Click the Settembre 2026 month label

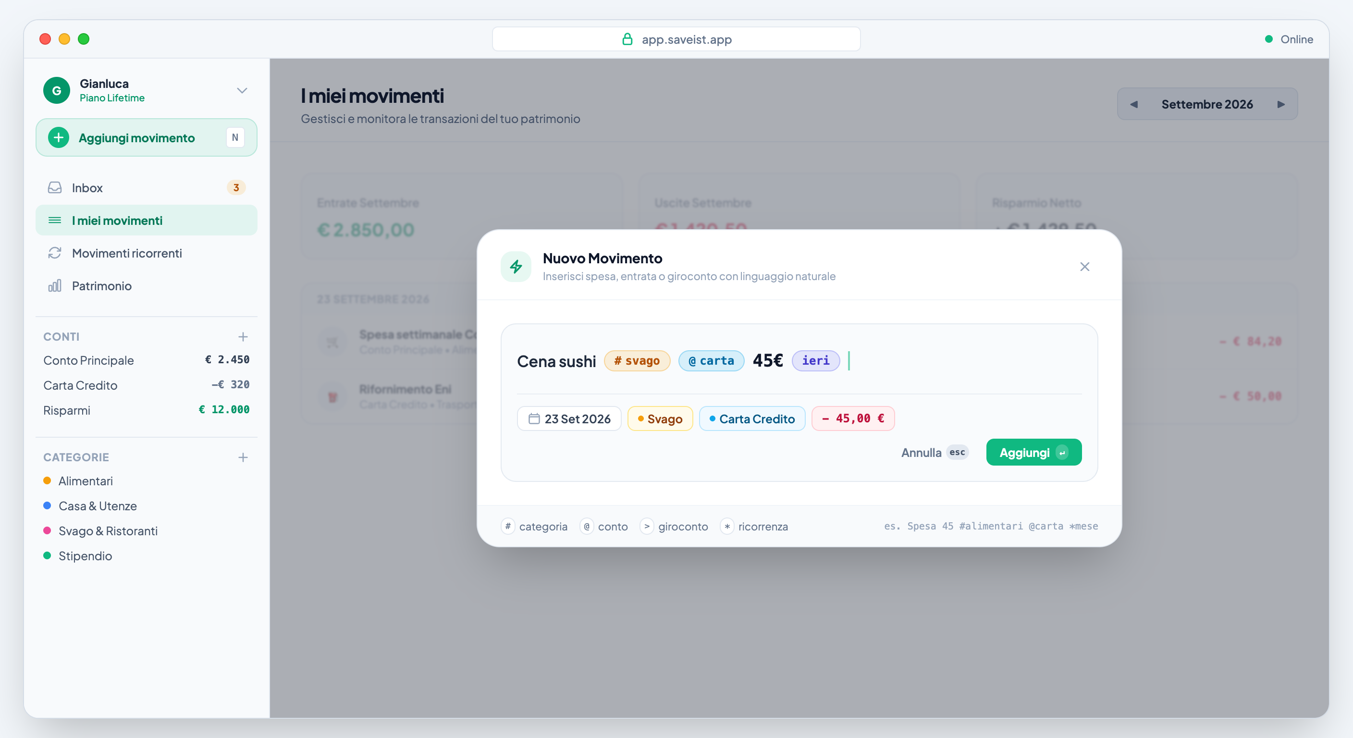tap(1207, 104)
